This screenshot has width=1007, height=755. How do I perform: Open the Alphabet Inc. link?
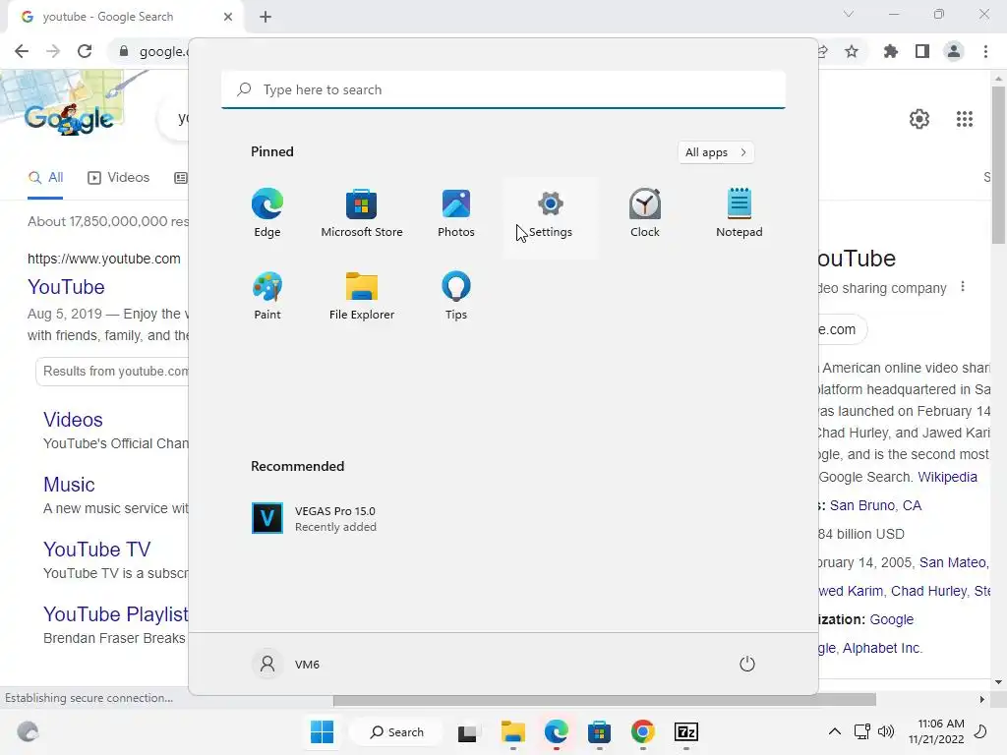click(x=882, y=648)
